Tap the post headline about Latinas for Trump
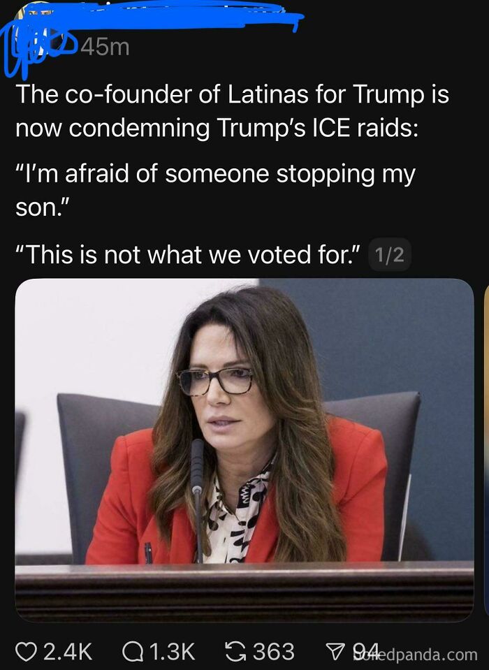The image size is (489, 670). point(233,110)
